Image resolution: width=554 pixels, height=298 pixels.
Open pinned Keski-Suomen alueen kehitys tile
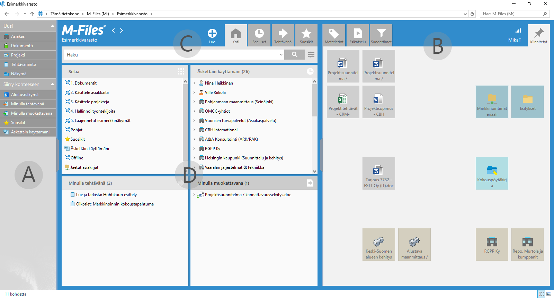(x=379, y=245)
